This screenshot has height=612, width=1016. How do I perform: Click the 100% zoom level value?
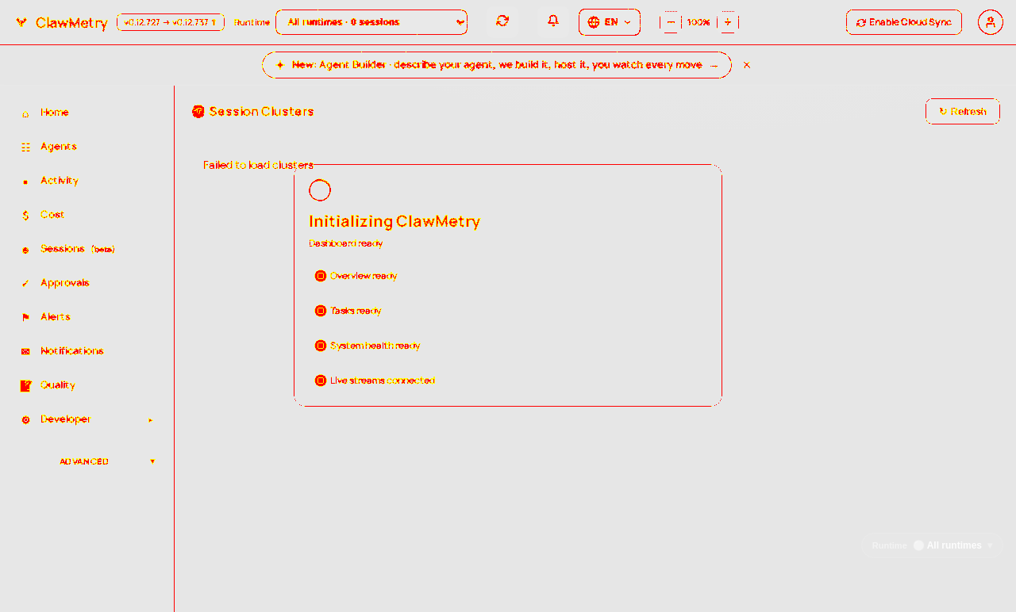pos(698,22)
